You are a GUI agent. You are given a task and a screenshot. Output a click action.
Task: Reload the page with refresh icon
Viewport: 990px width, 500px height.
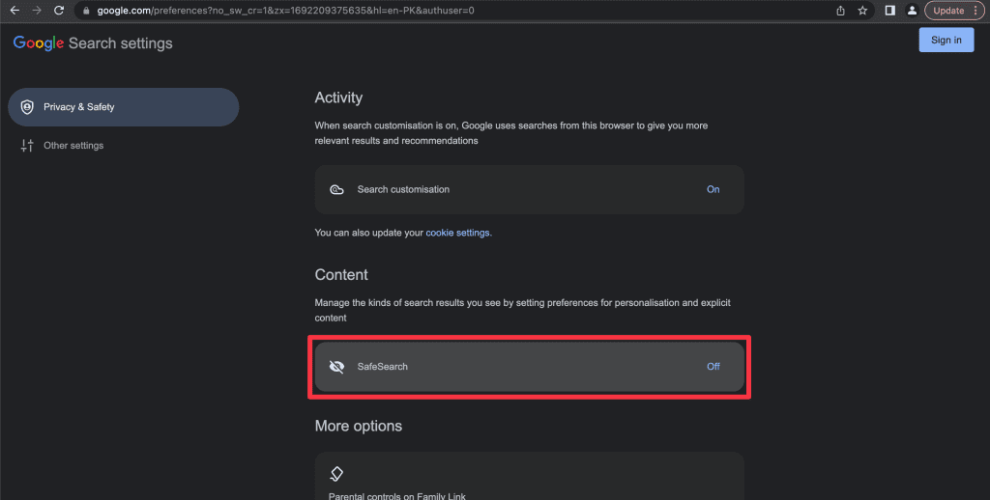click(x=59, y=10)
